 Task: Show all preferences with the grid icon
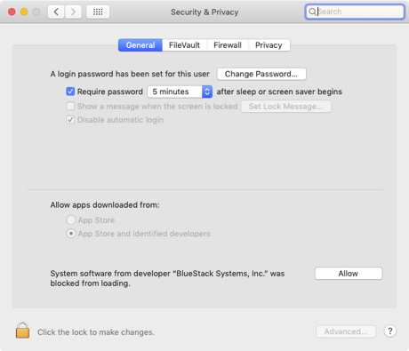98,12
